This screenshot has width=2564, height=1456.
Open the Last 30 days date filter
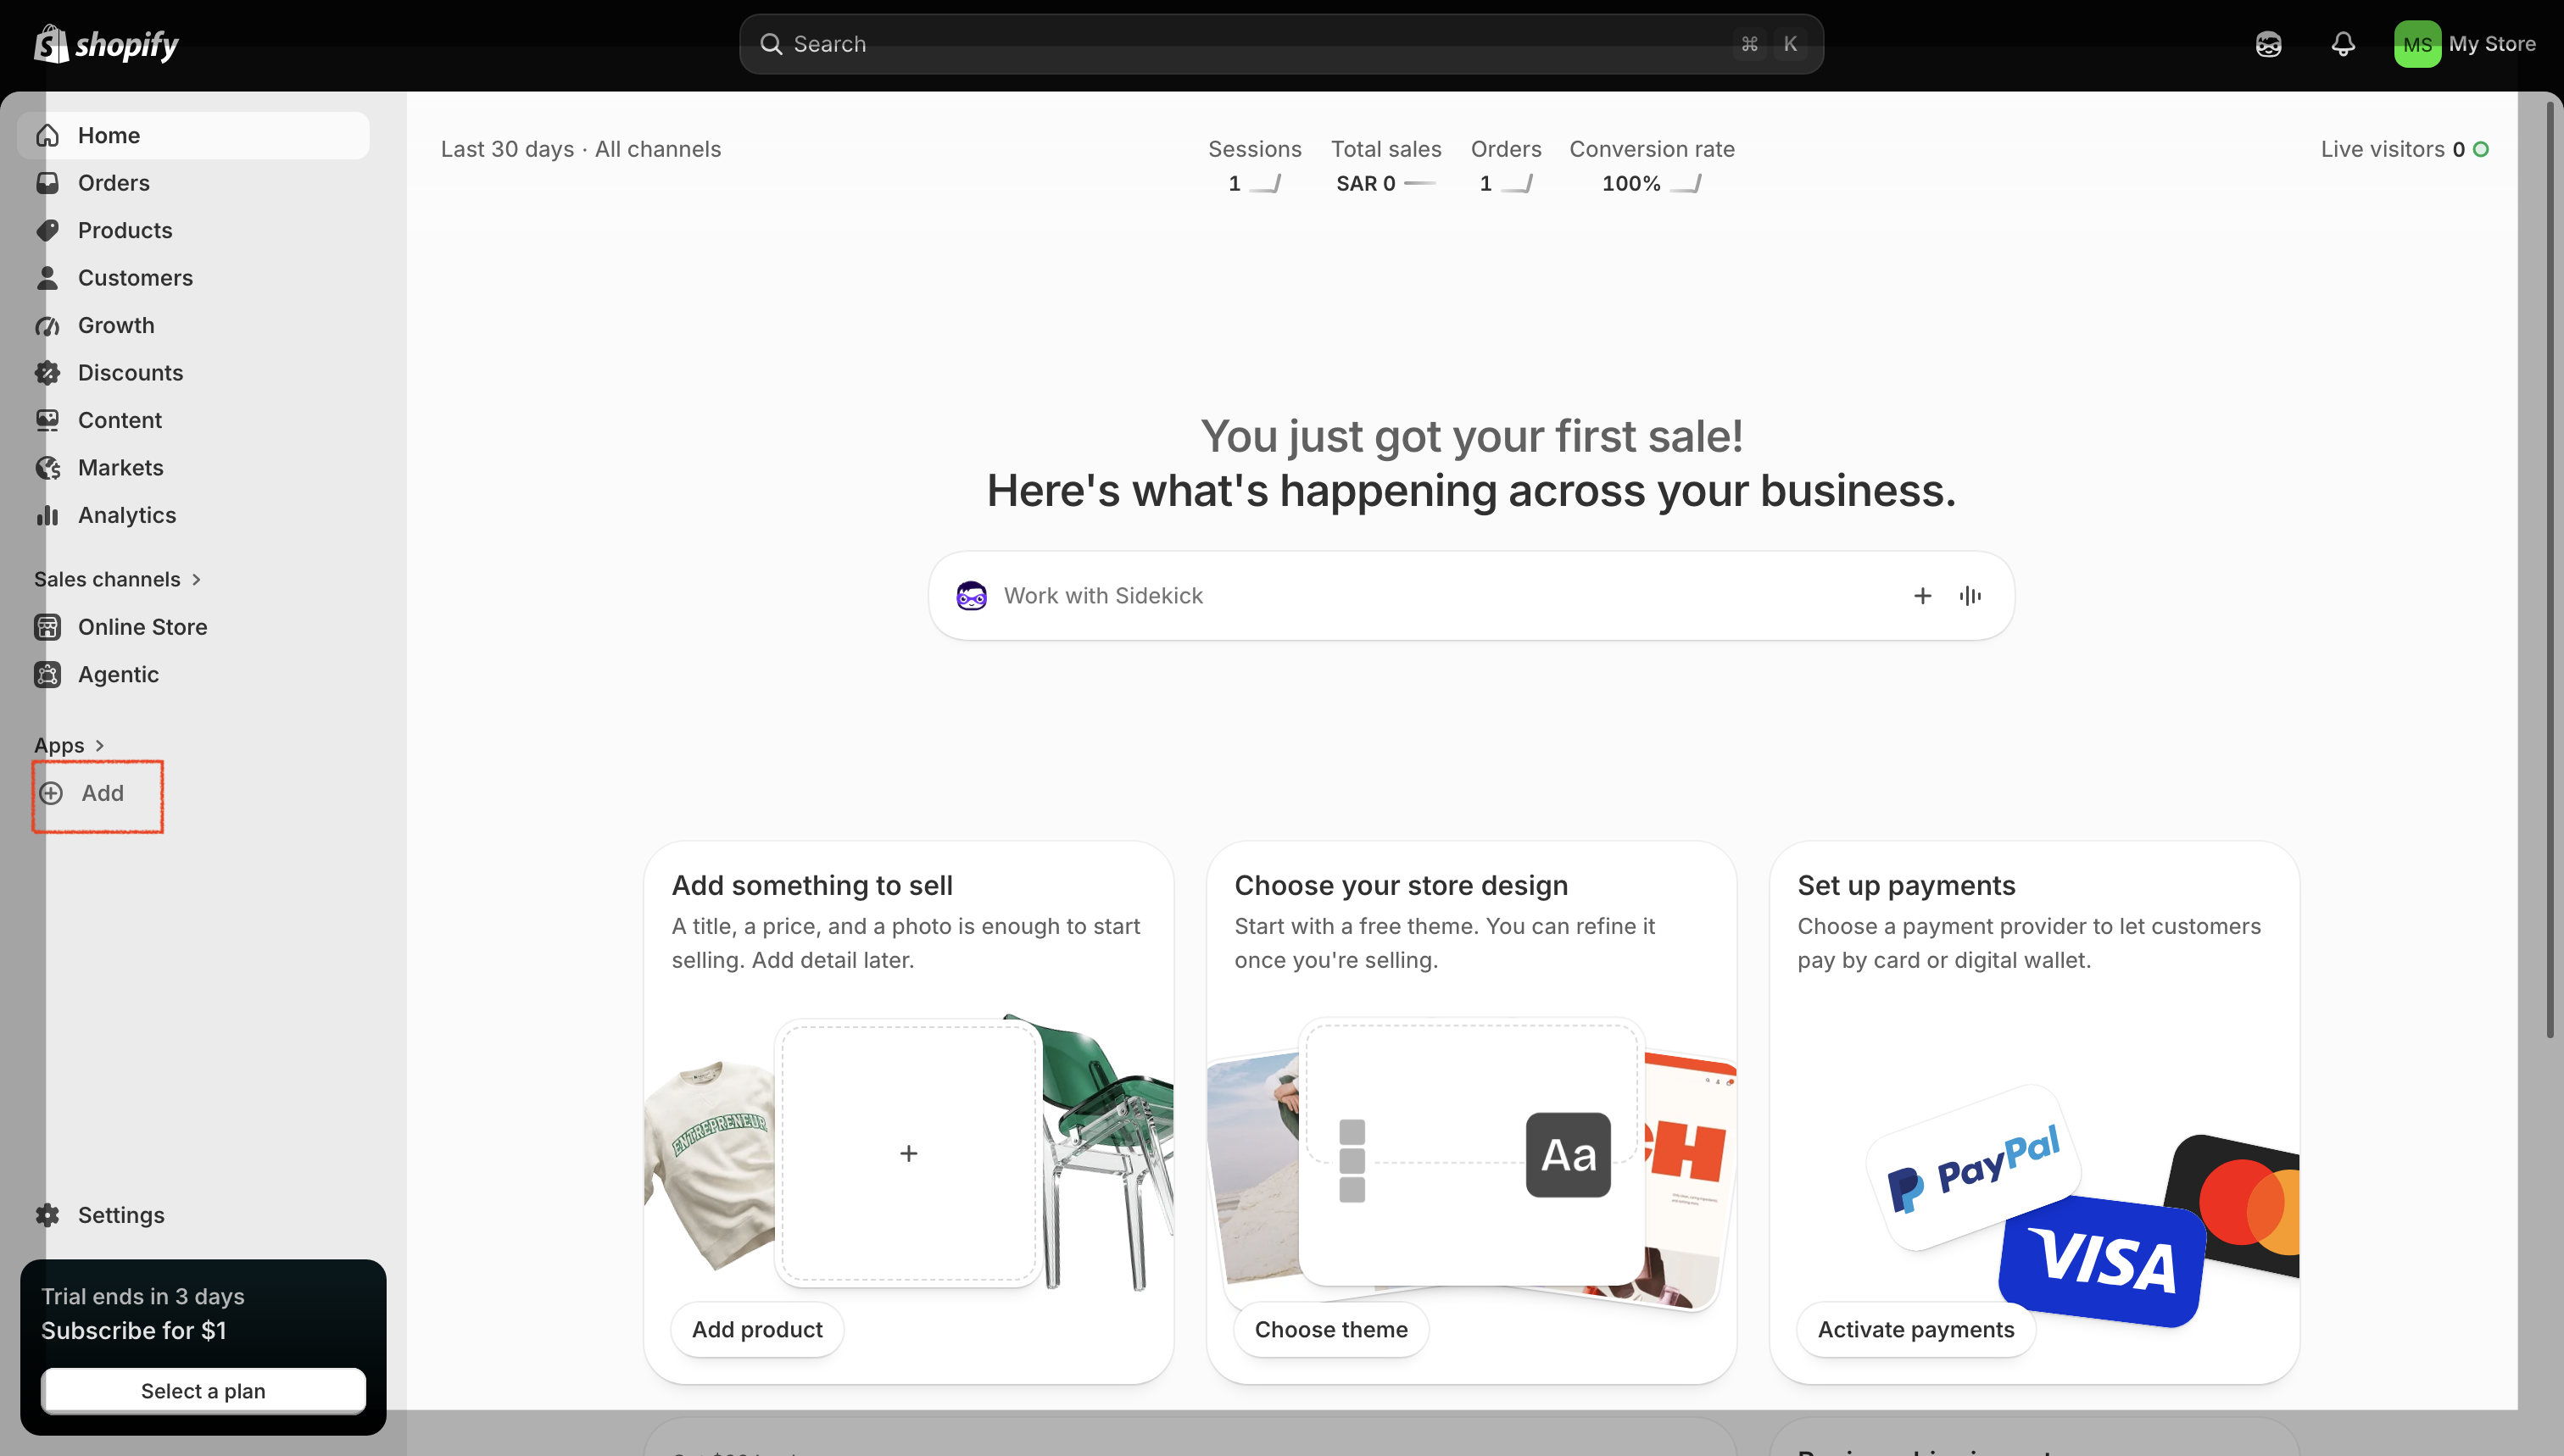pos(507,149)
